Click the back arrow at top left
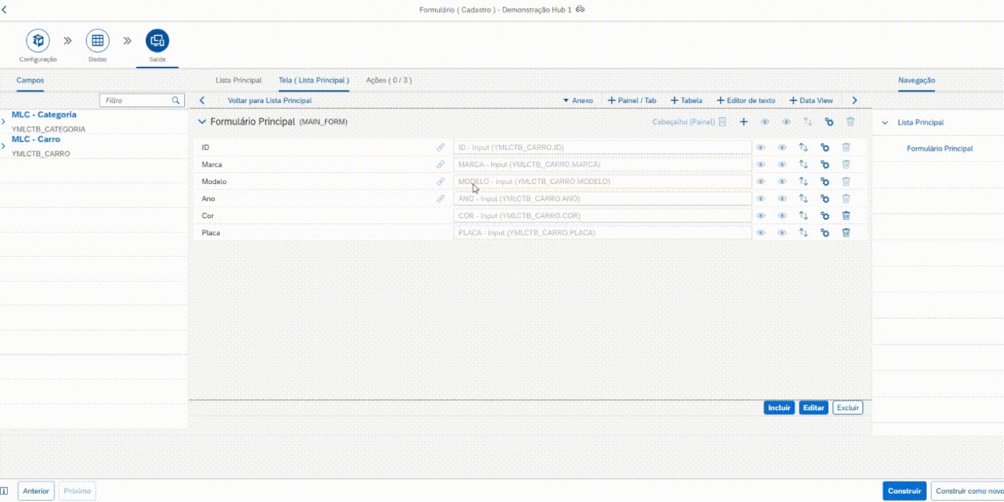Screen dimensions: 1004x502 (5, 10)
